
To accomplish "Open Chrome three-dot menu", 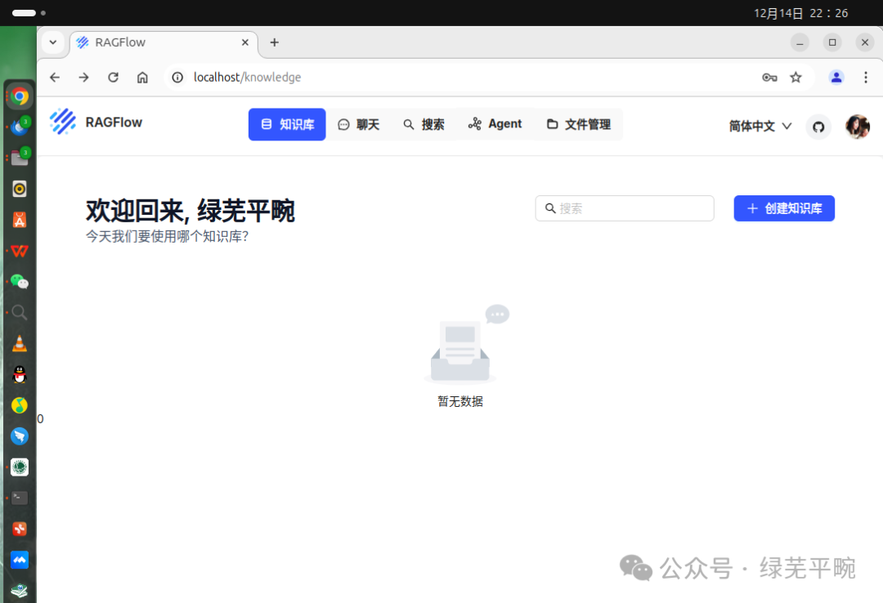I will (866, 78).
